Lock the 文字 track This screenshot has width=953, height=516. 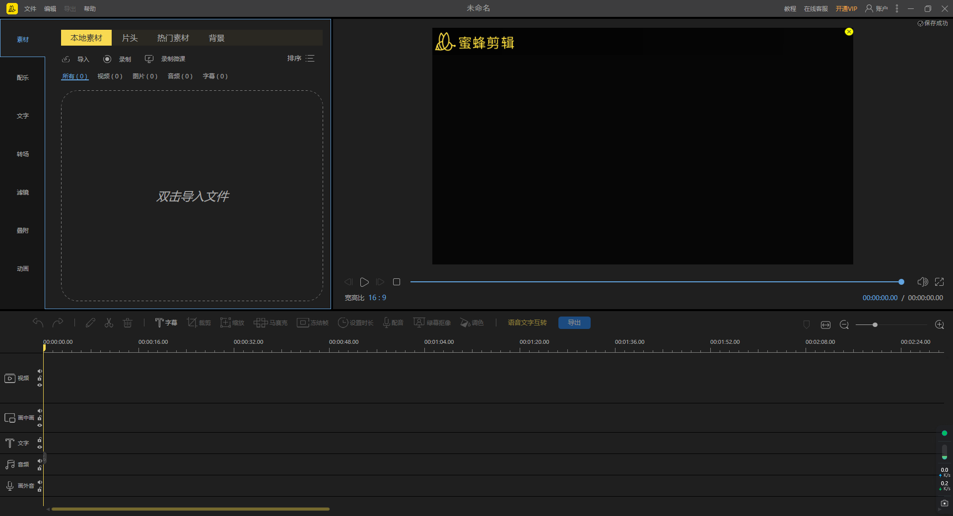tap(40, 440)
